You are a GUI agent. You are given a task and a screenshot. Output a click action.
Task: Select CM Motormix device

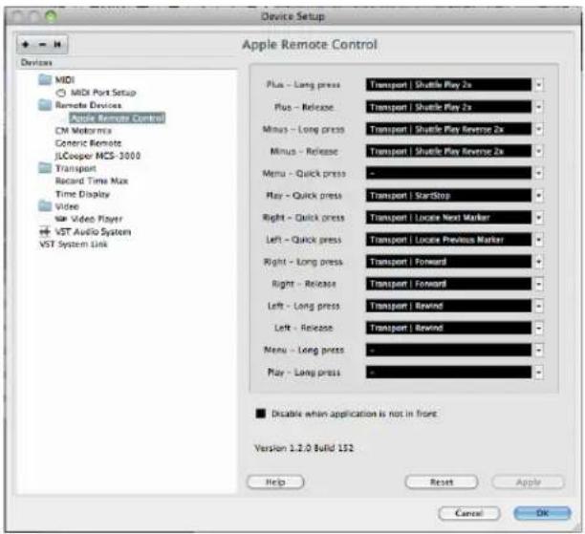tap(83, 131)
